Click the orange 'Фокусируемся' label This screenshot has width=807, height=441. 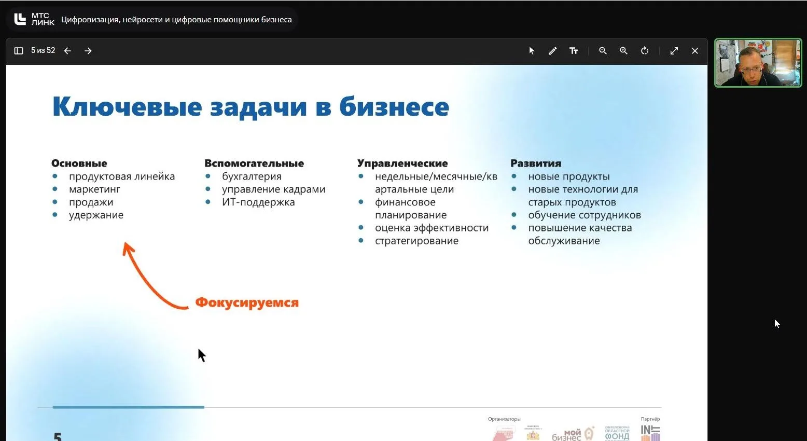(247, 302)
